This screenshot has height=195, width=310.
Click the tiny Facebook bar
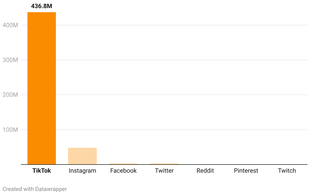[123, 164]
